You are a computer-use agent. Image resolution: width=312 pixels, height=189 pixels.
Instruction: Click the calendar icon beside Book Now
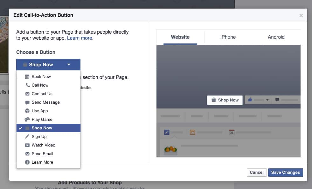[27, 76]
